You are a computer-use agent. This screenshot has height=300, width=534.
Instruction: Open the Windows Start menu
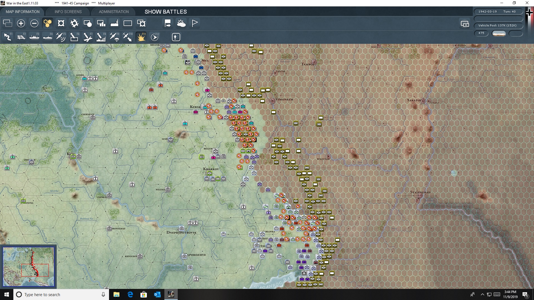[x=7, y=294]
